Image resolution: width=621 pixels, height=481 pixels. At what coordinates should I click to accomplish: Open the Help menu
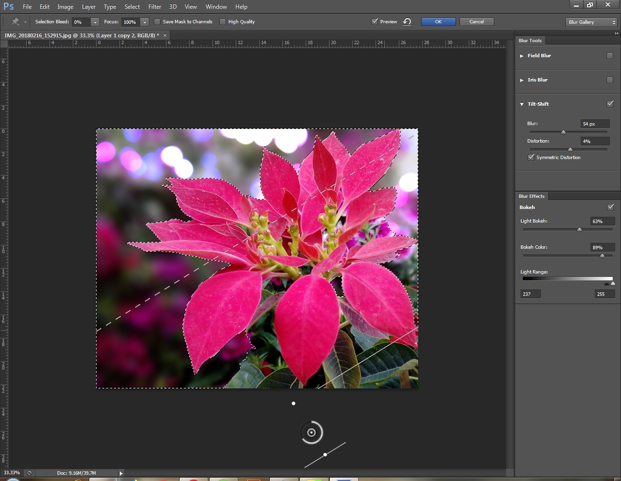pyautogui.click(x=241, y=7)
